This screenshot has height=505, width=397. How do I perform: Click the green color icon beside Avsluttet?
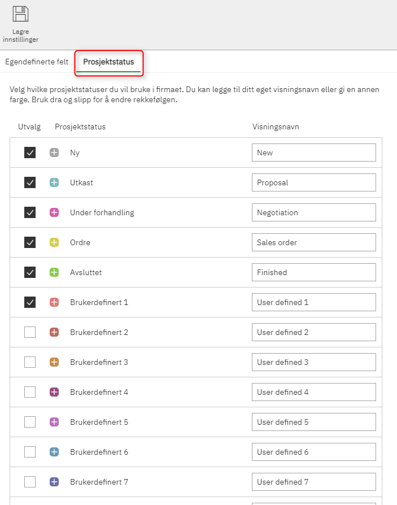pyautogui.click(x=54, y=272)
